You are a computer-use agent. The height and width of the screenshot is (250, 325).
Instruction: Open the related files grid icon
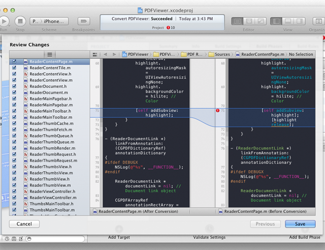[95, 54]
